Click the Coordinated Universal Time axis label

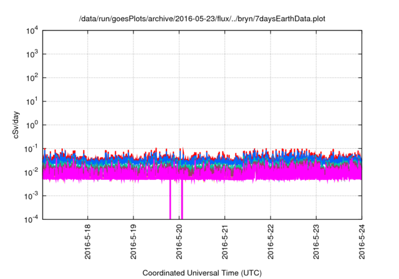(202, 273)
